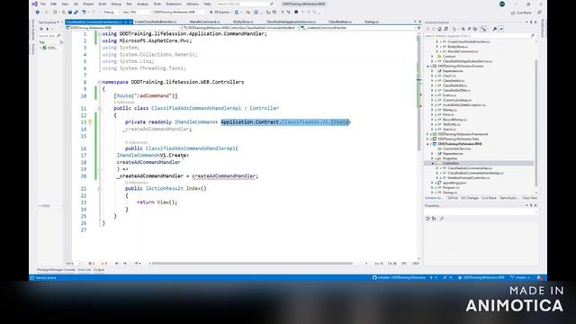Click the Undo toolbar icon

tap(84, 12)
